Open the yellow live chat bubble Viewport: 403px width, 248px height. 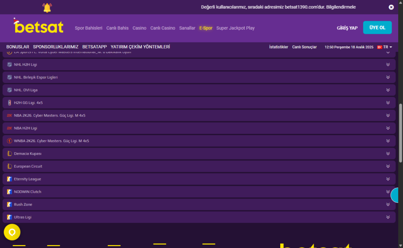coord(12,232)
